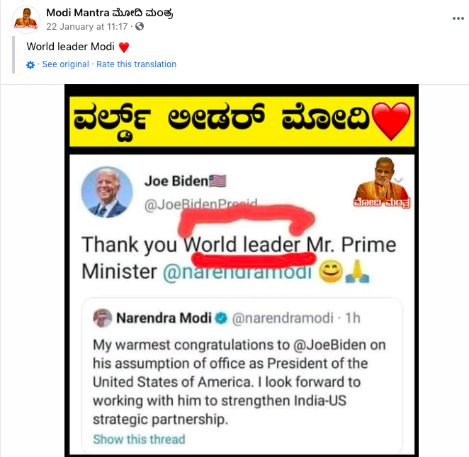Open the three-dot post options menu
This screenshot has width=469, height=457.
click(458, 18)
